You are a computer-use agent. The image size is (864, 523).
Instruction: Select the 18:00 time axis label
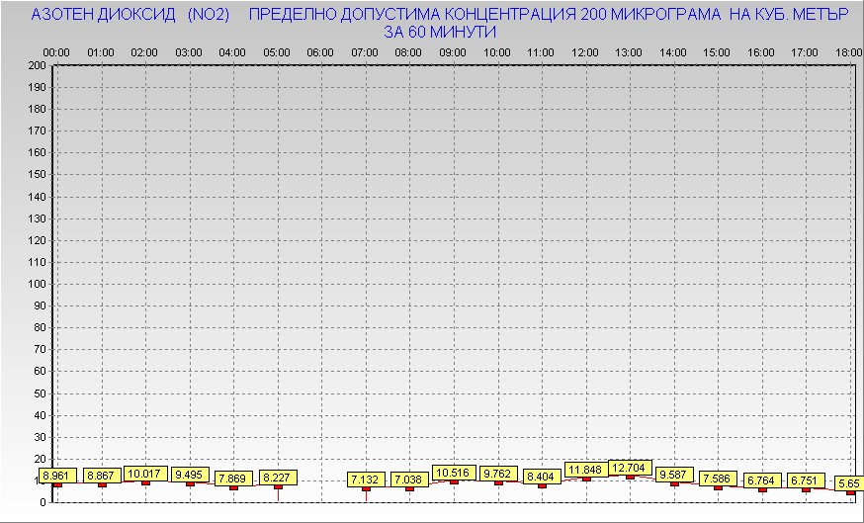coord(848,51)
